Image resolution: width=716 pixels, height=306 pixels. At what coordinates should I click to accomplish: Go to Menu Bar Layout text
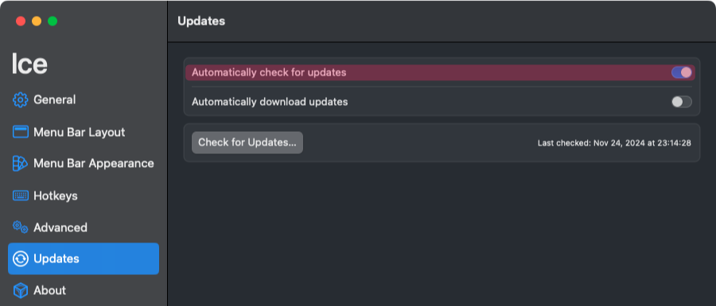pyautogui.click(x=80, y=132)
